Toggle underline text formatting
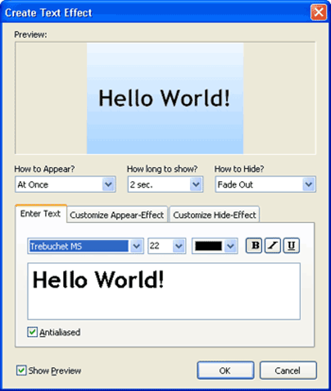Image resolution: width=331 pixels, height=391 pixels. tap(291, 246)
